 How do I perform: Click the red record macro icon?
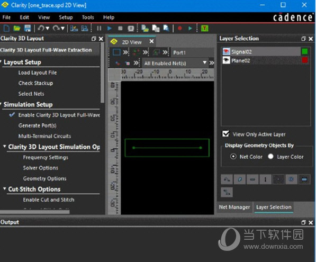180,28
